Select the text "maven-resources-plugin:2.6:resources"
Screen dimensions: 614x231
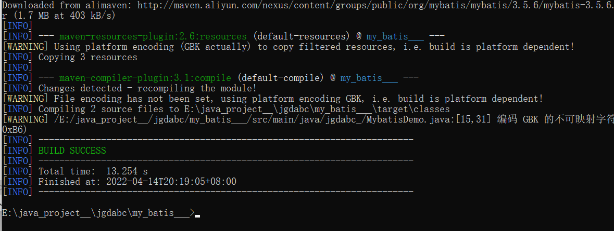[153, 37]
